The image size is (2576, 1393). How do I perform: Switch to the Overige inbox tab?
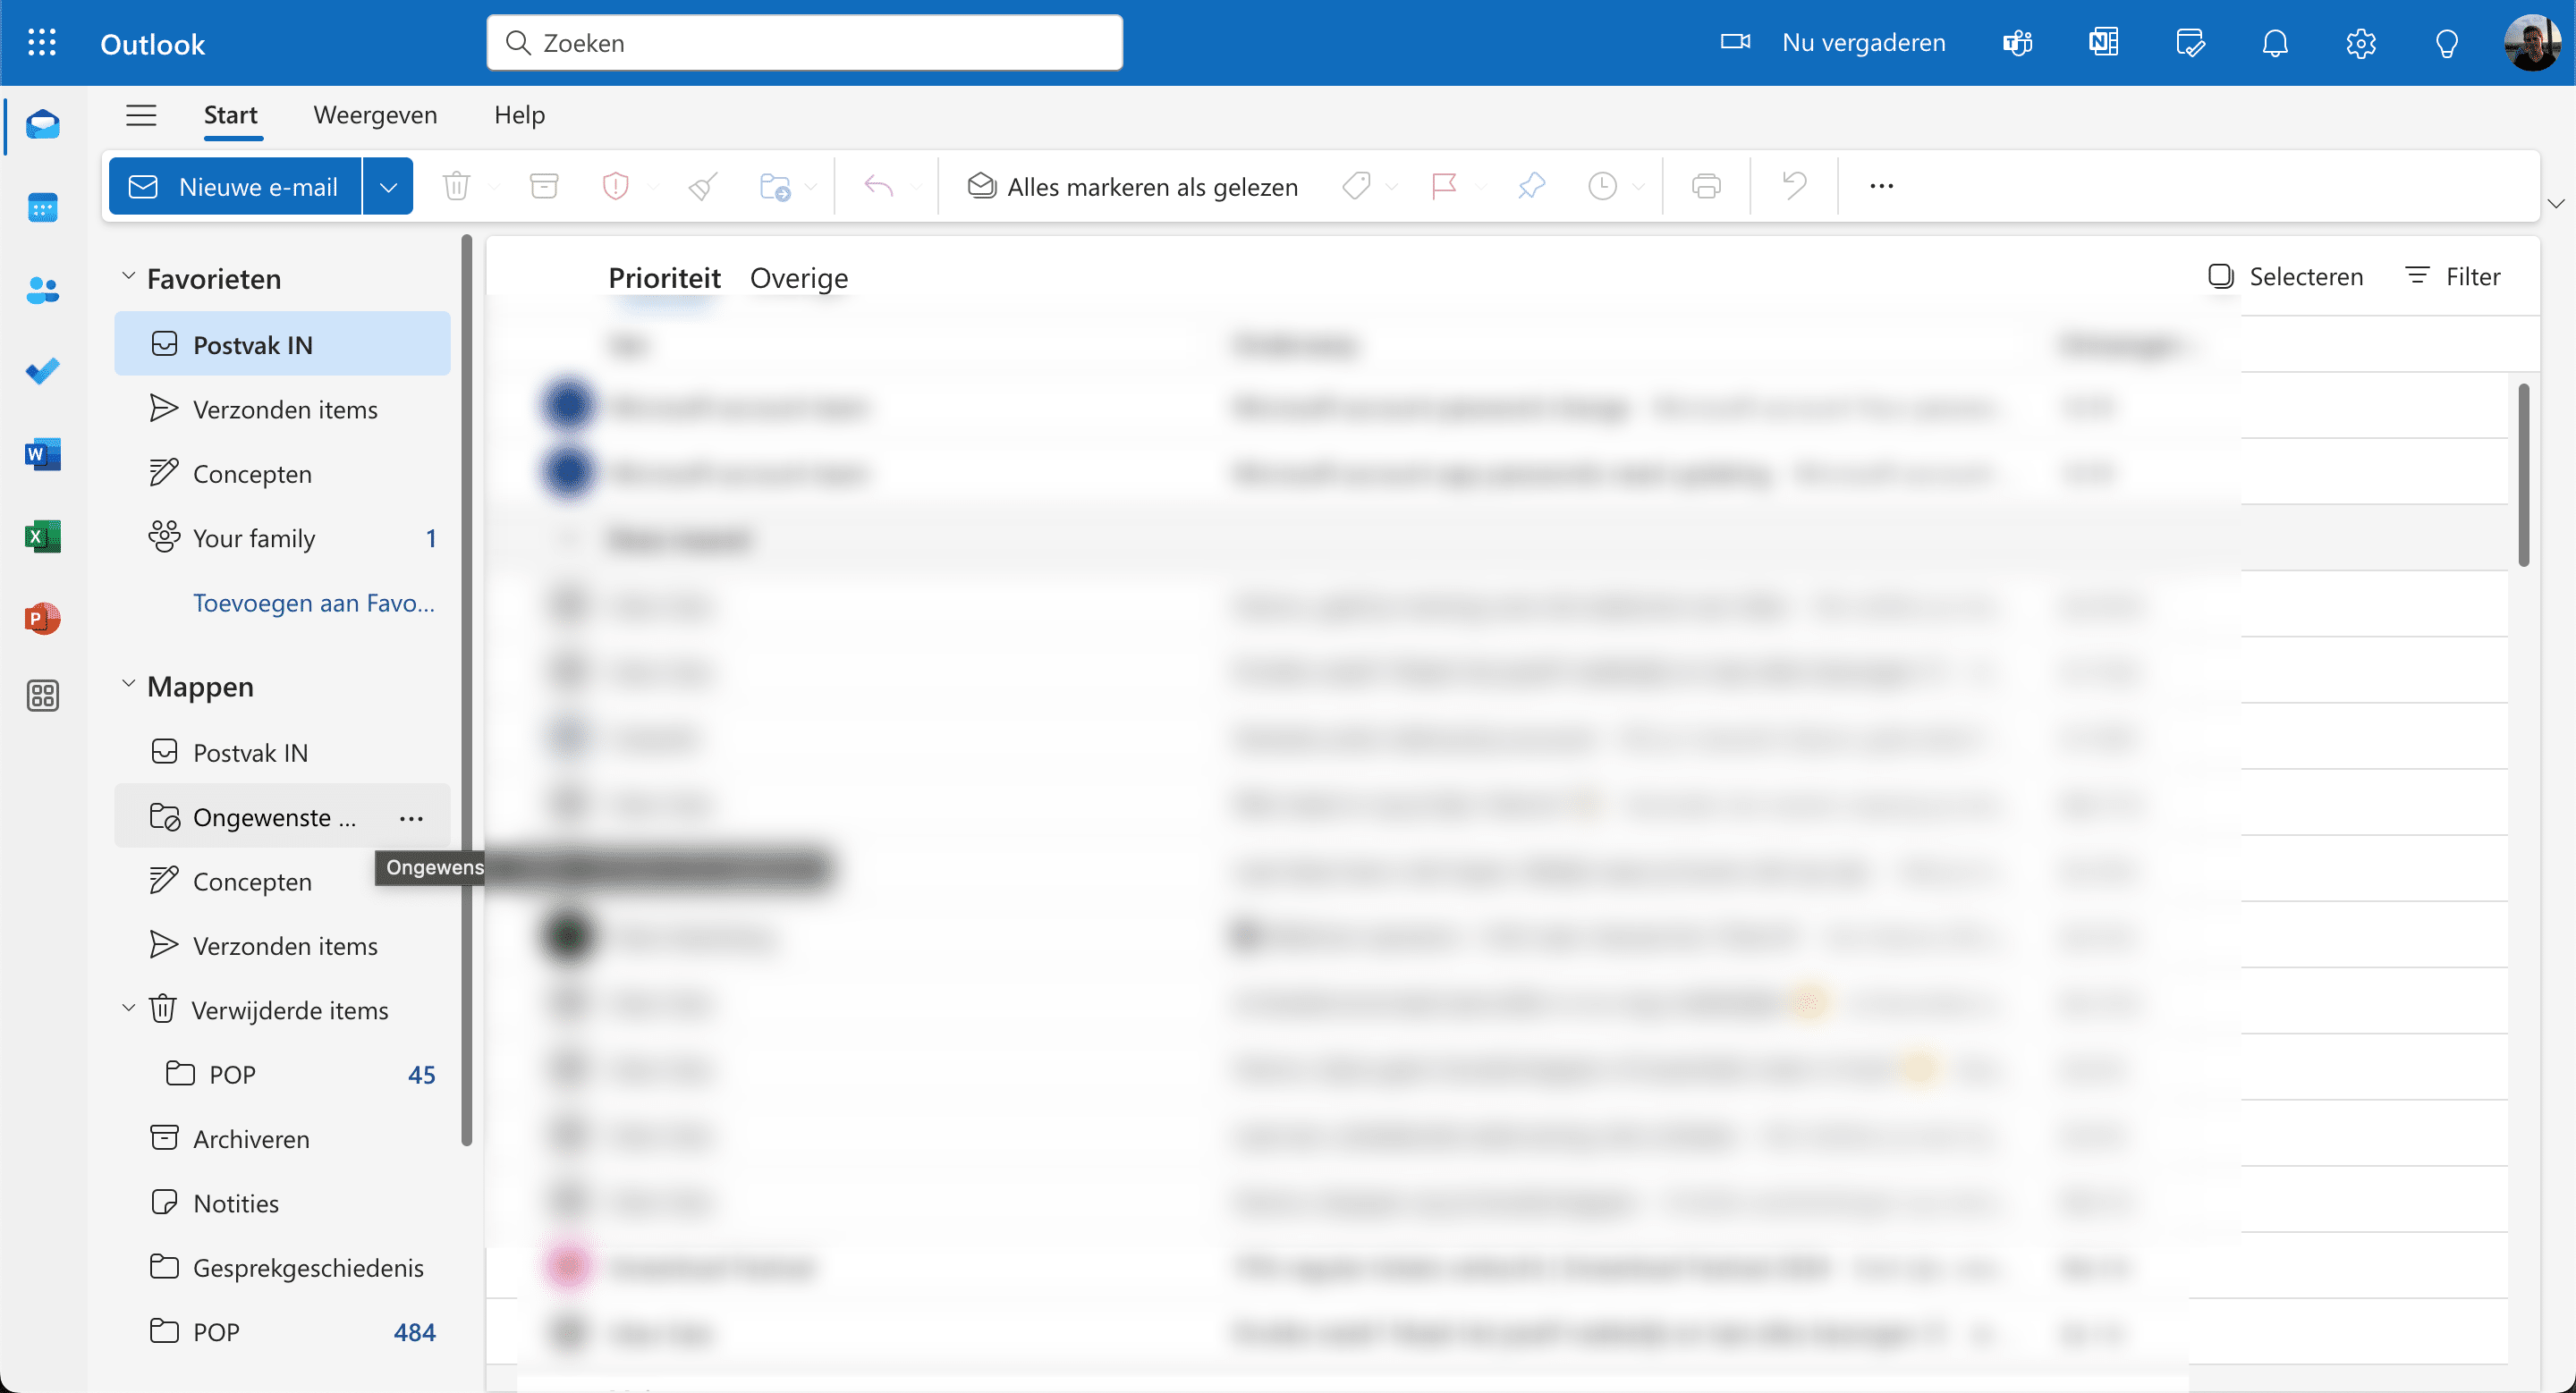[798, 278]
